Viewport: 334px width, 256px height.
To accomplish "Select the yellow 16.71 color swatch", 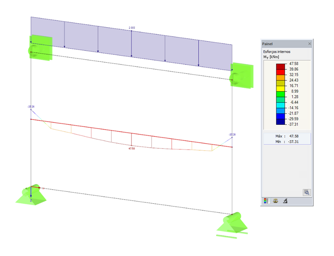I will (280, 89).
